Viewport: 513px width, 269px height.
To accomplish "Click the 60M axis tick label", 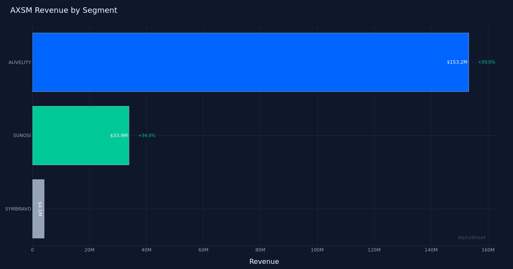I will pyautogui.click(x=203, y=250).
